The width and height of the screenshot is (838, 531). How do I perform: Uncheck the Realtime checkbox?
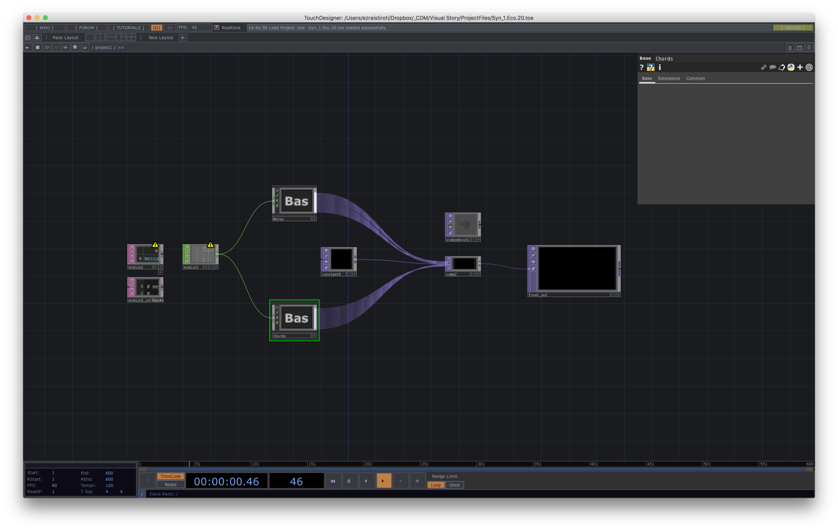[217, 27]
